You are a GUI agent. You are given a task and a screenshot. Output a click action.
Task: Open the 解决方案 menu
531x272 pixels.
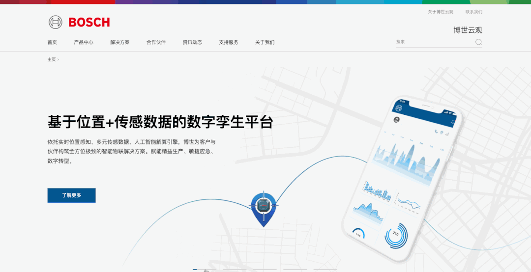pos(120,42)
